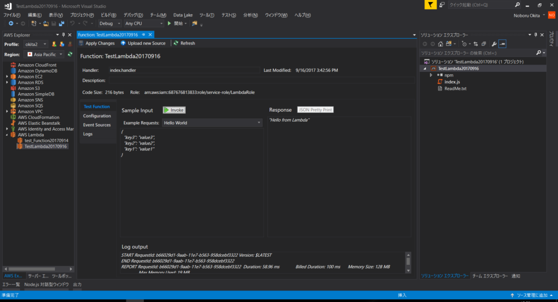Open the 出力 output tab at bottom
This screenshot has width=558, height=302.
point(77,285)
